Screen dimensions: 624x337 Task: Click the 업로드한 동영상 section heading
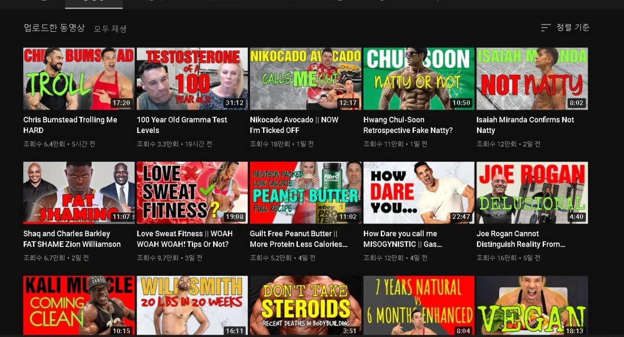point(54,28)
